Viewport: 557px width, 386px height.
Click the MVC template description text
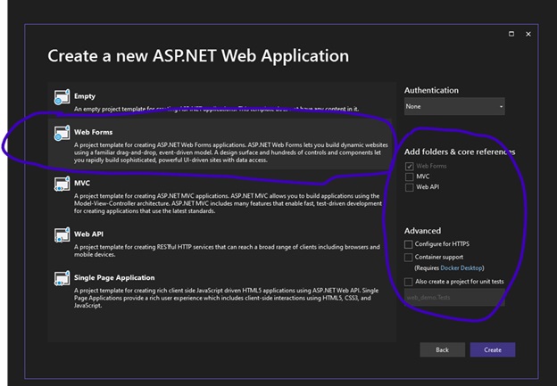coord(228,203)
